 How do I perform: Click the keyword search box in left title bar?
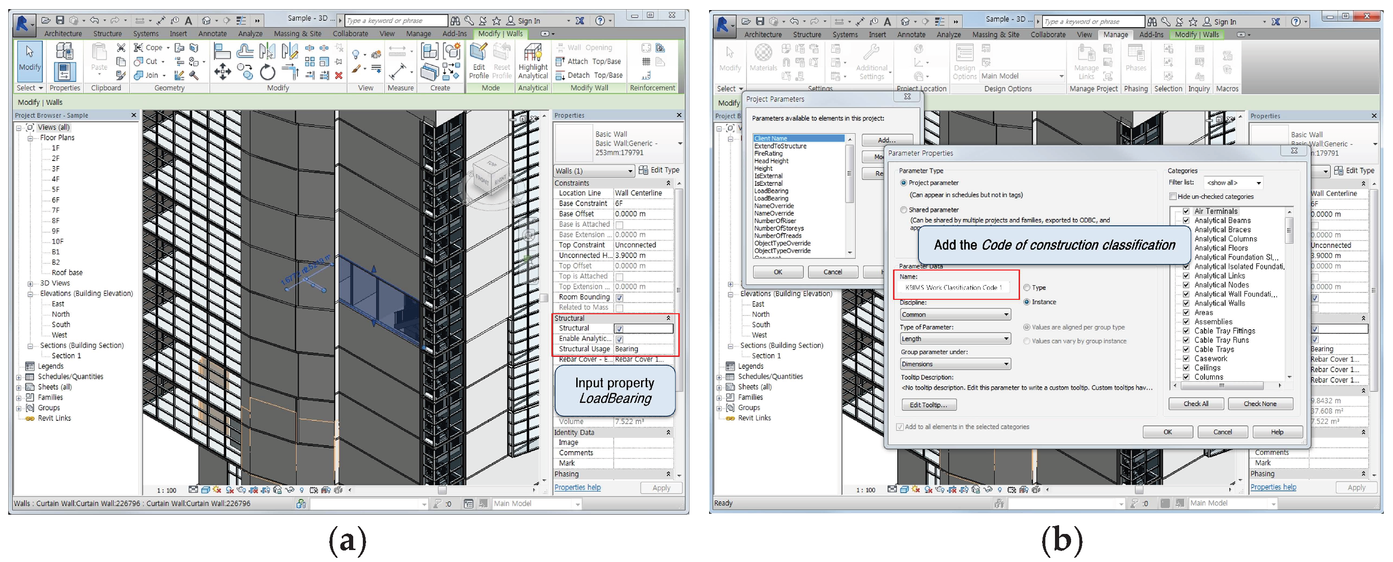(396, 21)
